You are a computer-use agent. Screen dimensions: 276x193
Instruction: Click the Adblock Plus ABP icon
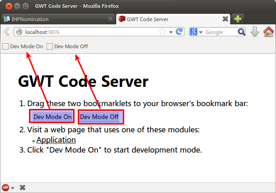[6, 188]
